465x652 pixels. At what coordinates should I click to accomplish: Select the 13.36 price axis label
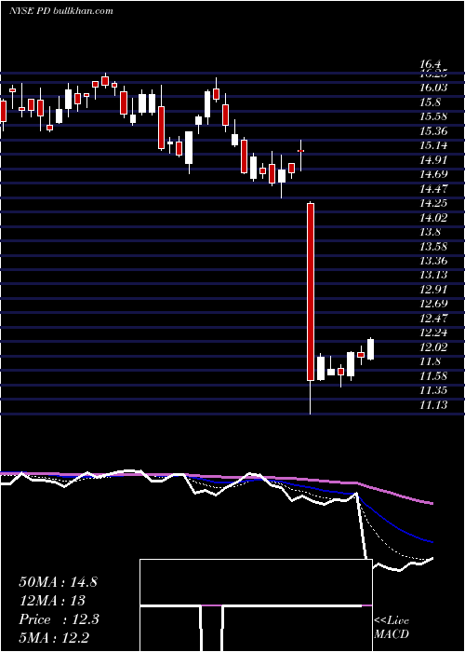tap(433, 261)
